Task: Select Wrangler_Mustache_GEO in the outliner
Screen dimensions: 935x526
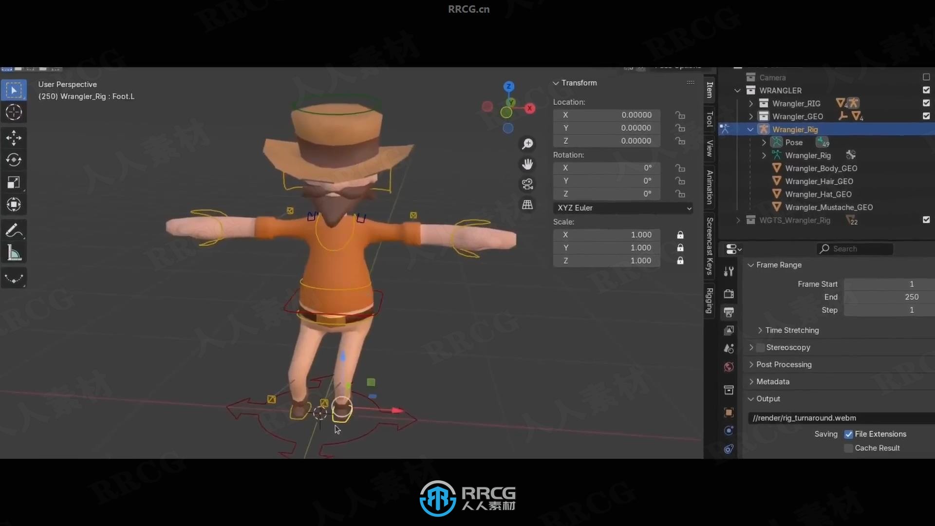Action: [x=829, y=207]
